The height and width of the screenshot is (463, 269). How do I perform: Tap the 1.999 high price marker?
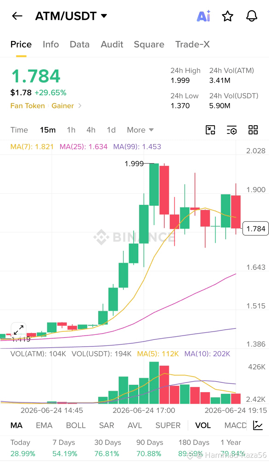(134, 164)
